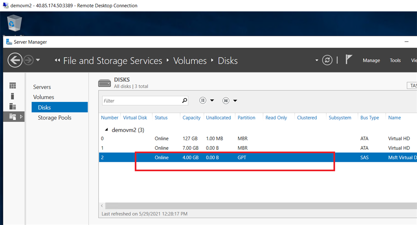Open the Tools menu

pos(395,60)
